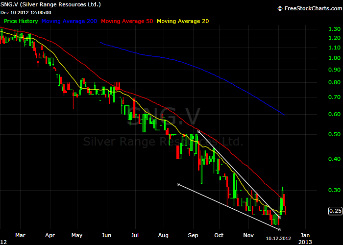
Task: Click the current price marker 0.25
Action: pos(335,211)
